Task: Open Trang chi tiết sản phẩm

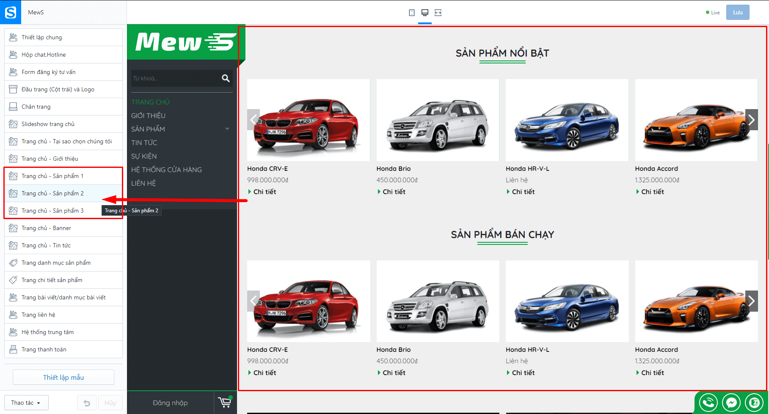Action: (63, 280)
